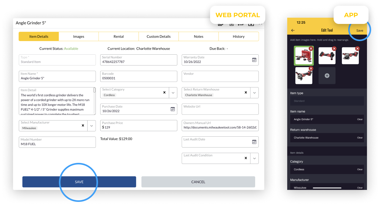Clear the selected Milwaukee manufacturer

(83, 125)
